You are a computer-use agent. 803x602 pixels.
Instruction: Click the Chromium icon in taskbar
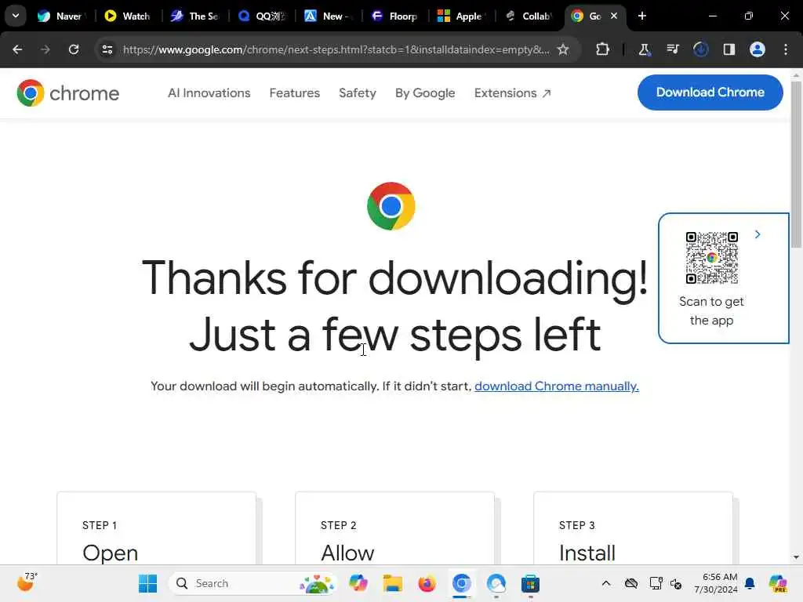tap(461, 583)
